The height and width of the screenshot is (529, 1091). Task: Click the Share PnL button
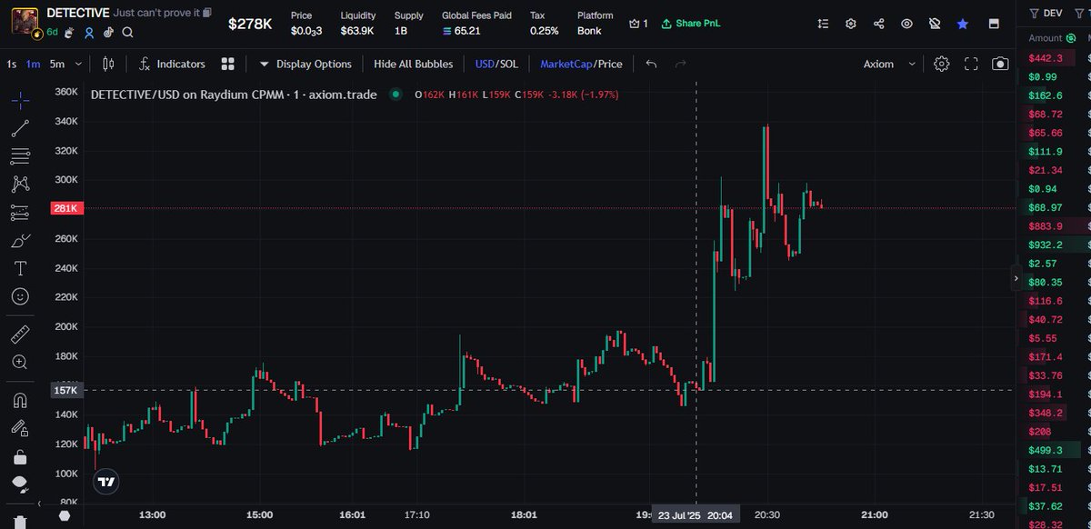click(x=690, y=23)
